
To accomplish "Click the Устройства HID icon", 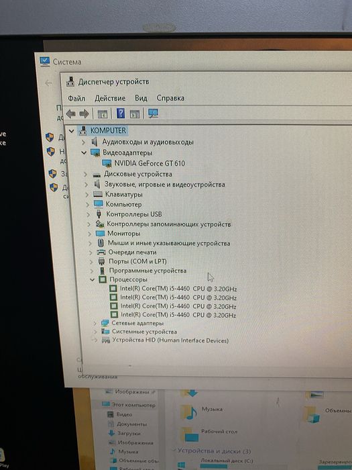I will (106, 340).
